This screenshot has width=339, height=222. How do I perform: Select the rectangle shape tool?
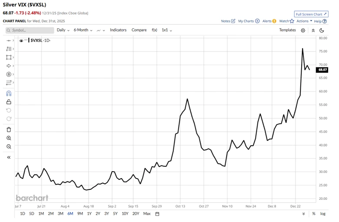(9, 57)
